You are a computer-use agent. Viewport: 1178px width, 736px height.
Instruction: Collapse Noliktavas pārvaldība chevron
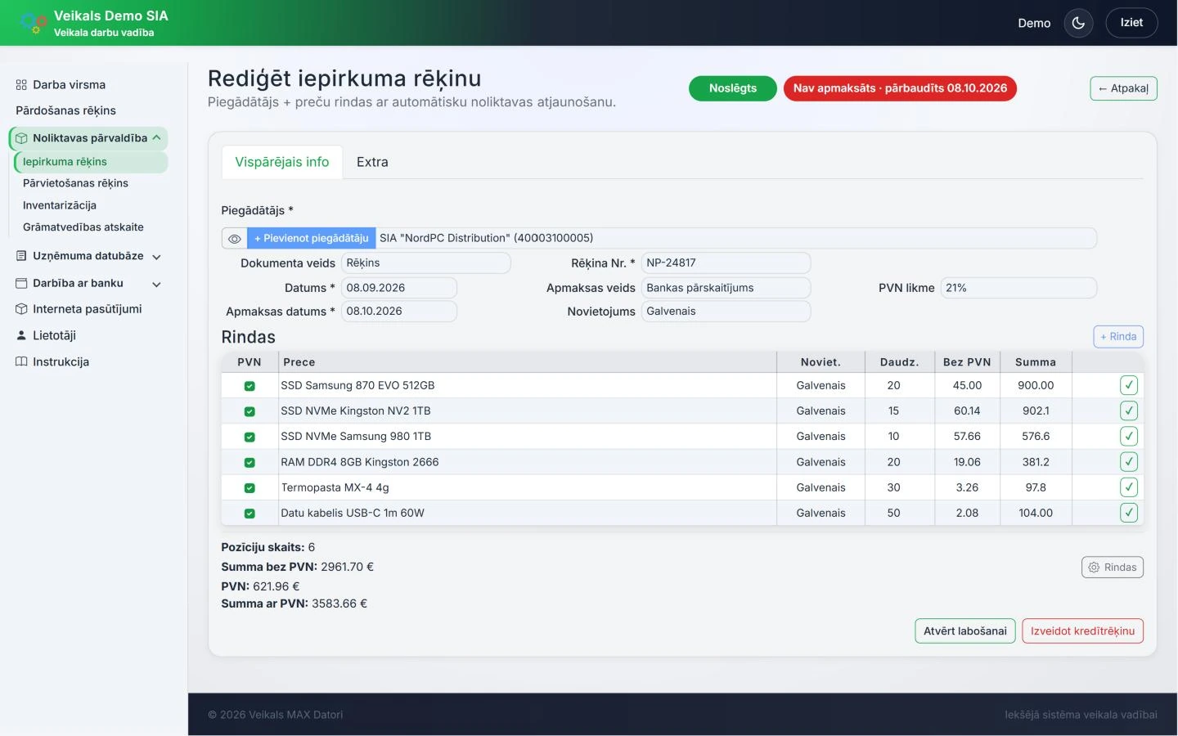(156, 137)
